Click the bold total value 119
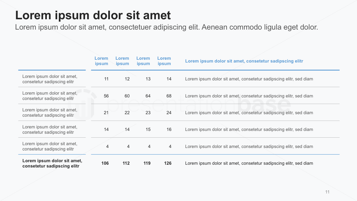The width and height of the screenshot is (357, 201). 147,163
